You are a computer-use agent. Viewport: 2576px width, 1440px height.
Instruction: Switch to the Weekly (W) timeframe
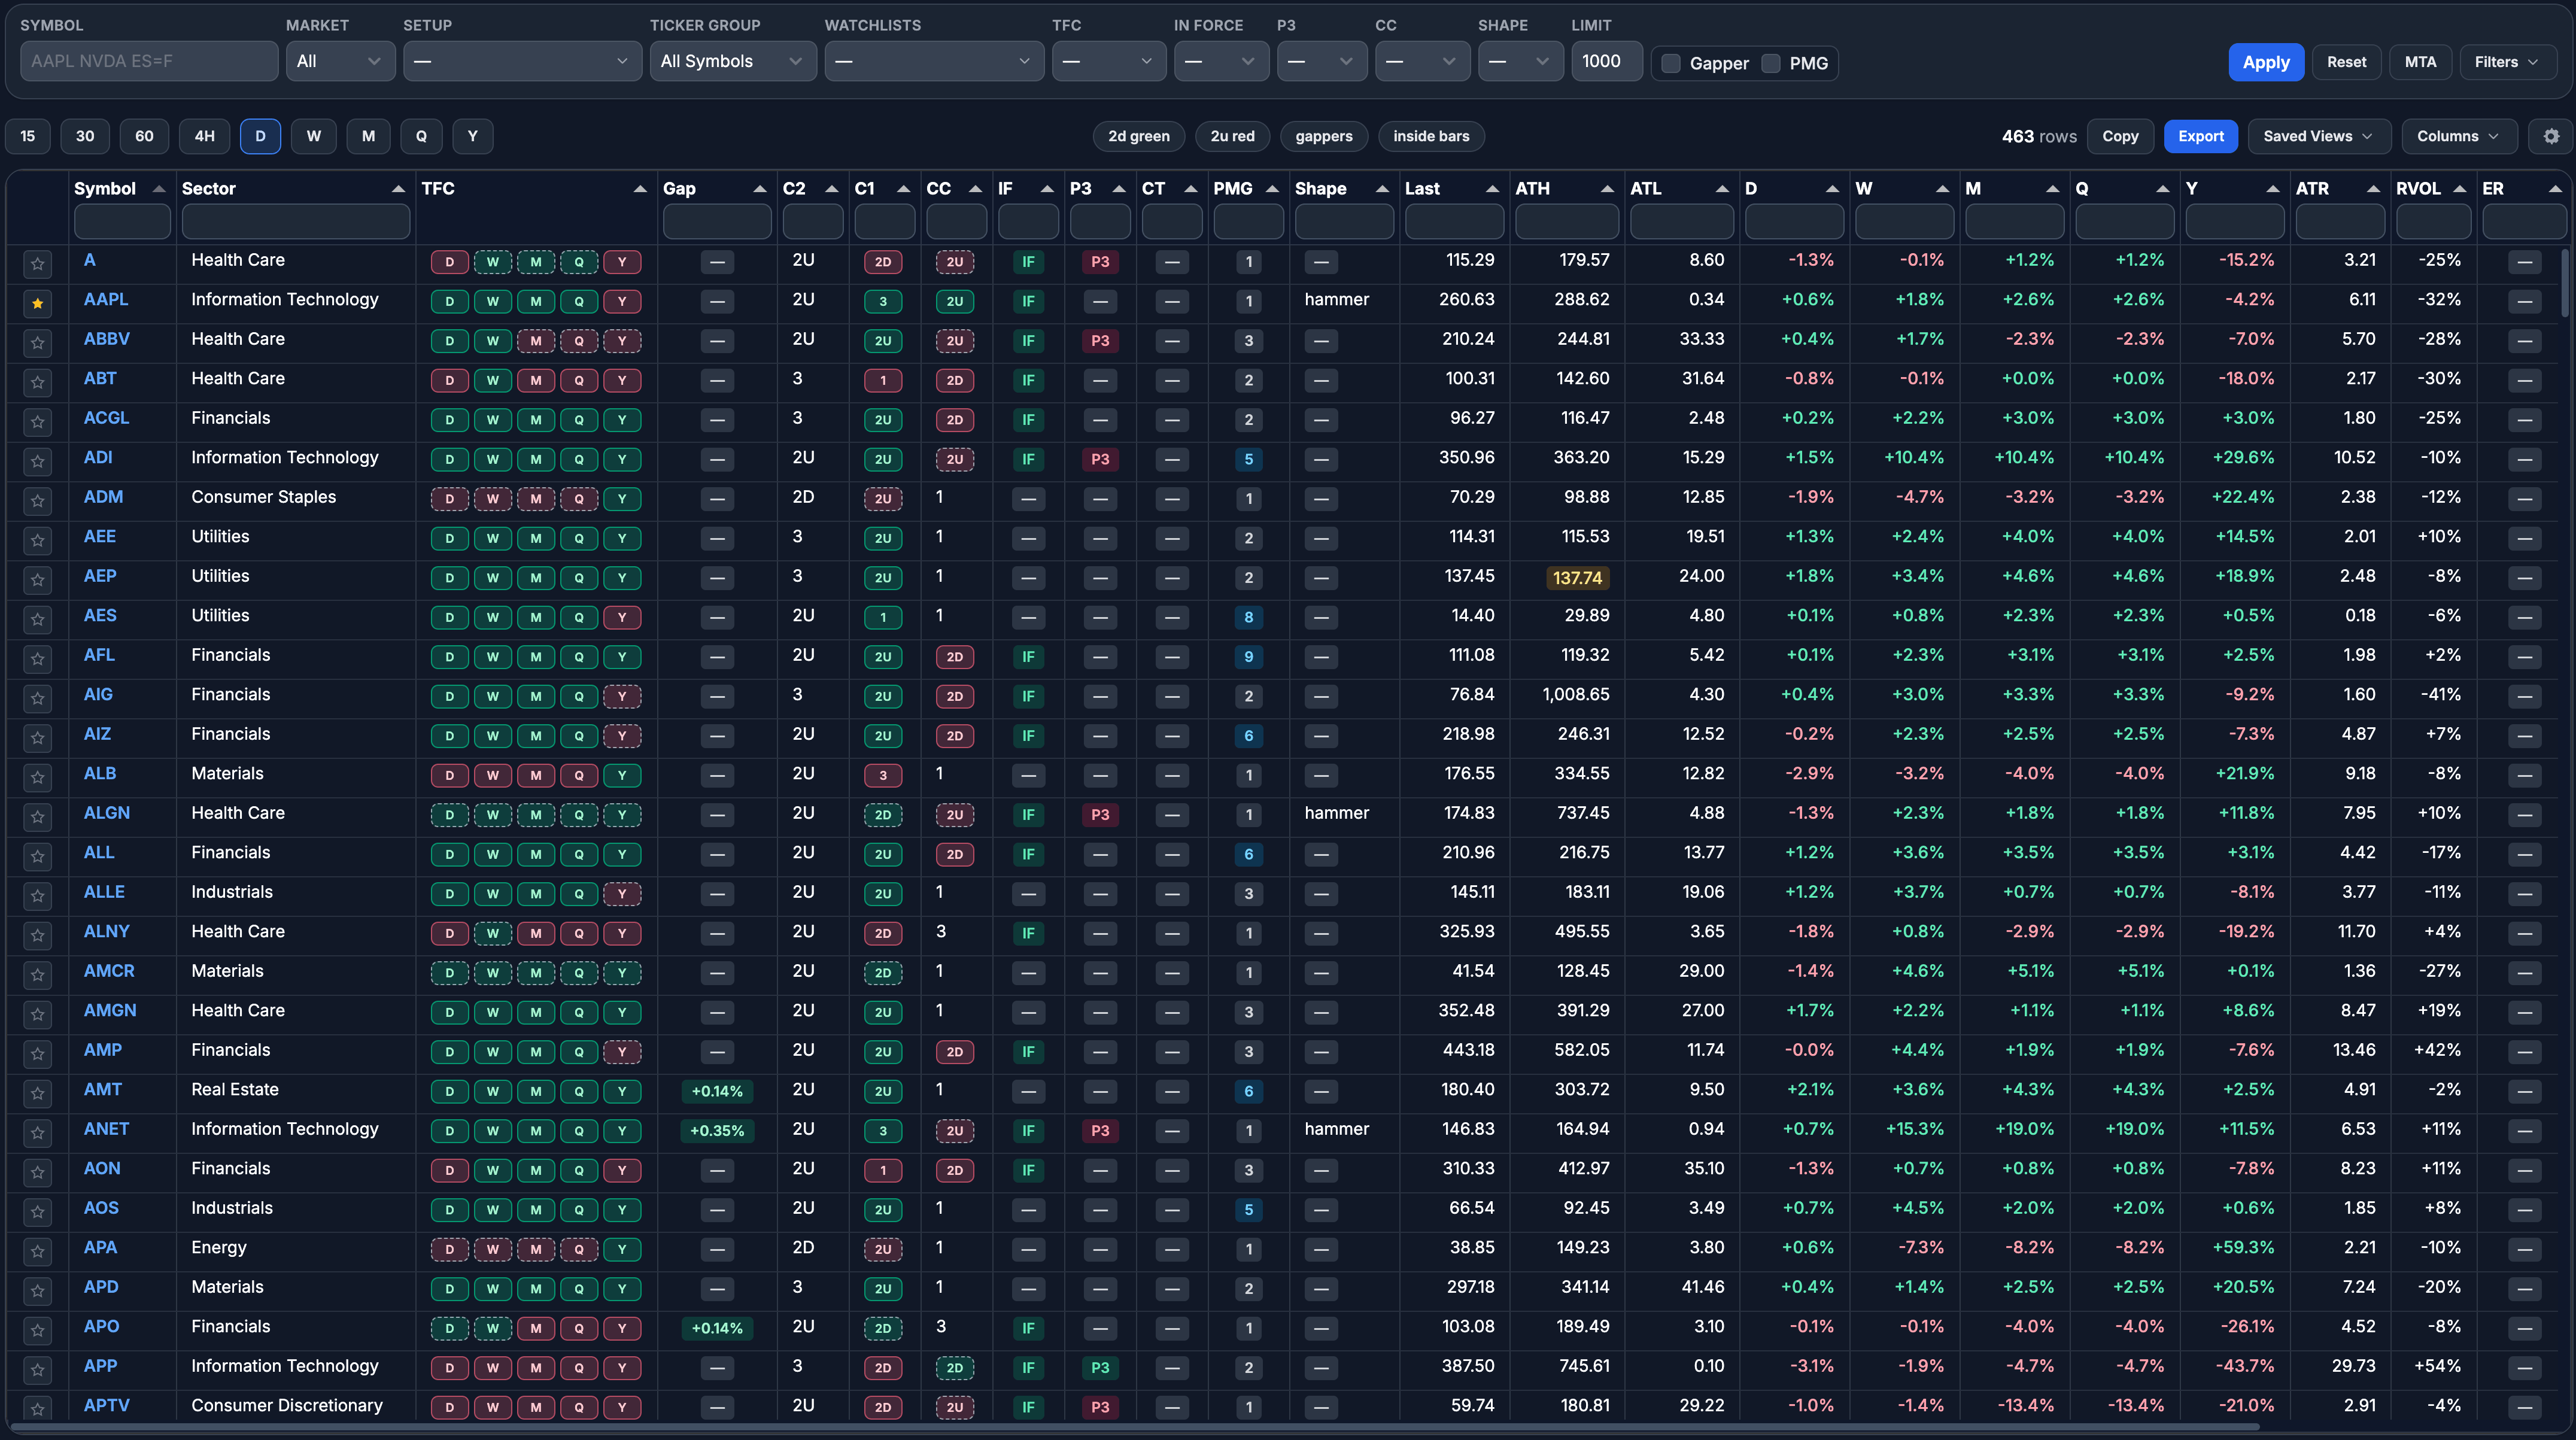314,136
